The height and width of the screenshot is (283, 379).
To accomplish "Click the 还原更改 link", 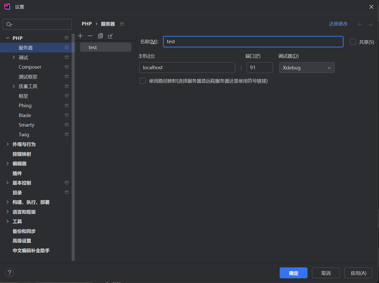I will pyautogui.click(x=338, y=24).
